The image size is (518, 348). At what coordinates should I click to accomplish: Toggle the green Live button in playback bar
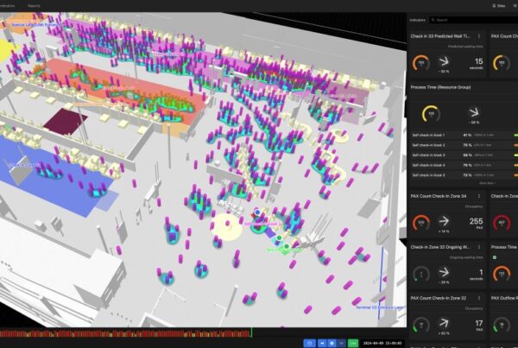tap(352, 343)
